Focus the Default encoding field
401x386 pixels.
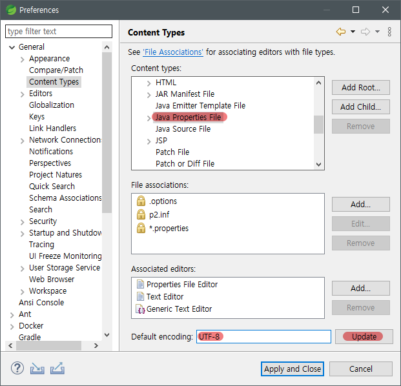[263, 336]
